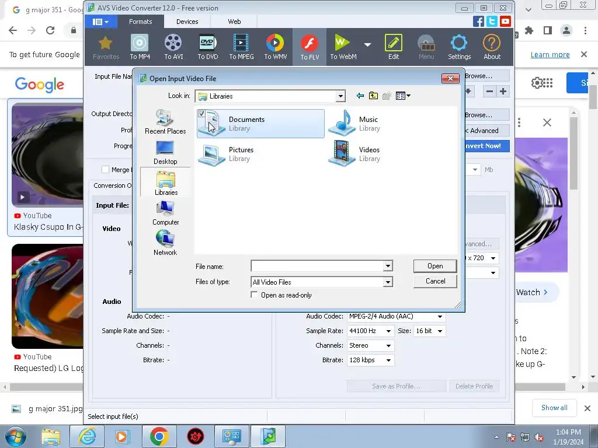This screenshot has height=448, width=598.
Task: Select the To MP4 format icon
Action: pos(140,47)
